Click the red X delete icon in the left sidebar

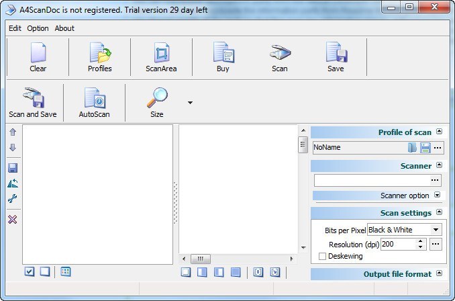click(13, 219)
